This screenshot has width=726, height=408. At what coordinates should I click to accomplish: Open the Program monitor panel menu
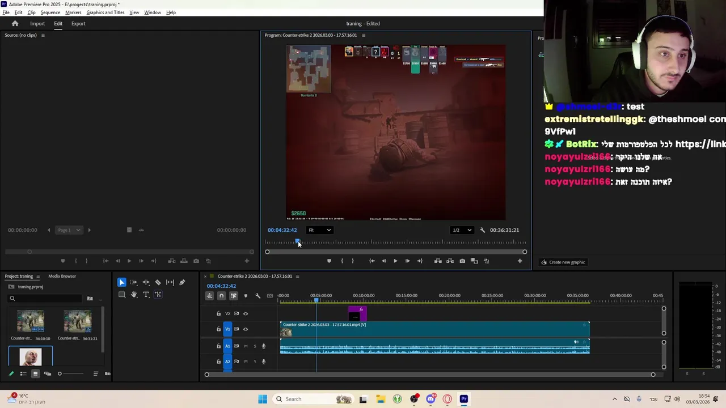click(x=364, y=35)
